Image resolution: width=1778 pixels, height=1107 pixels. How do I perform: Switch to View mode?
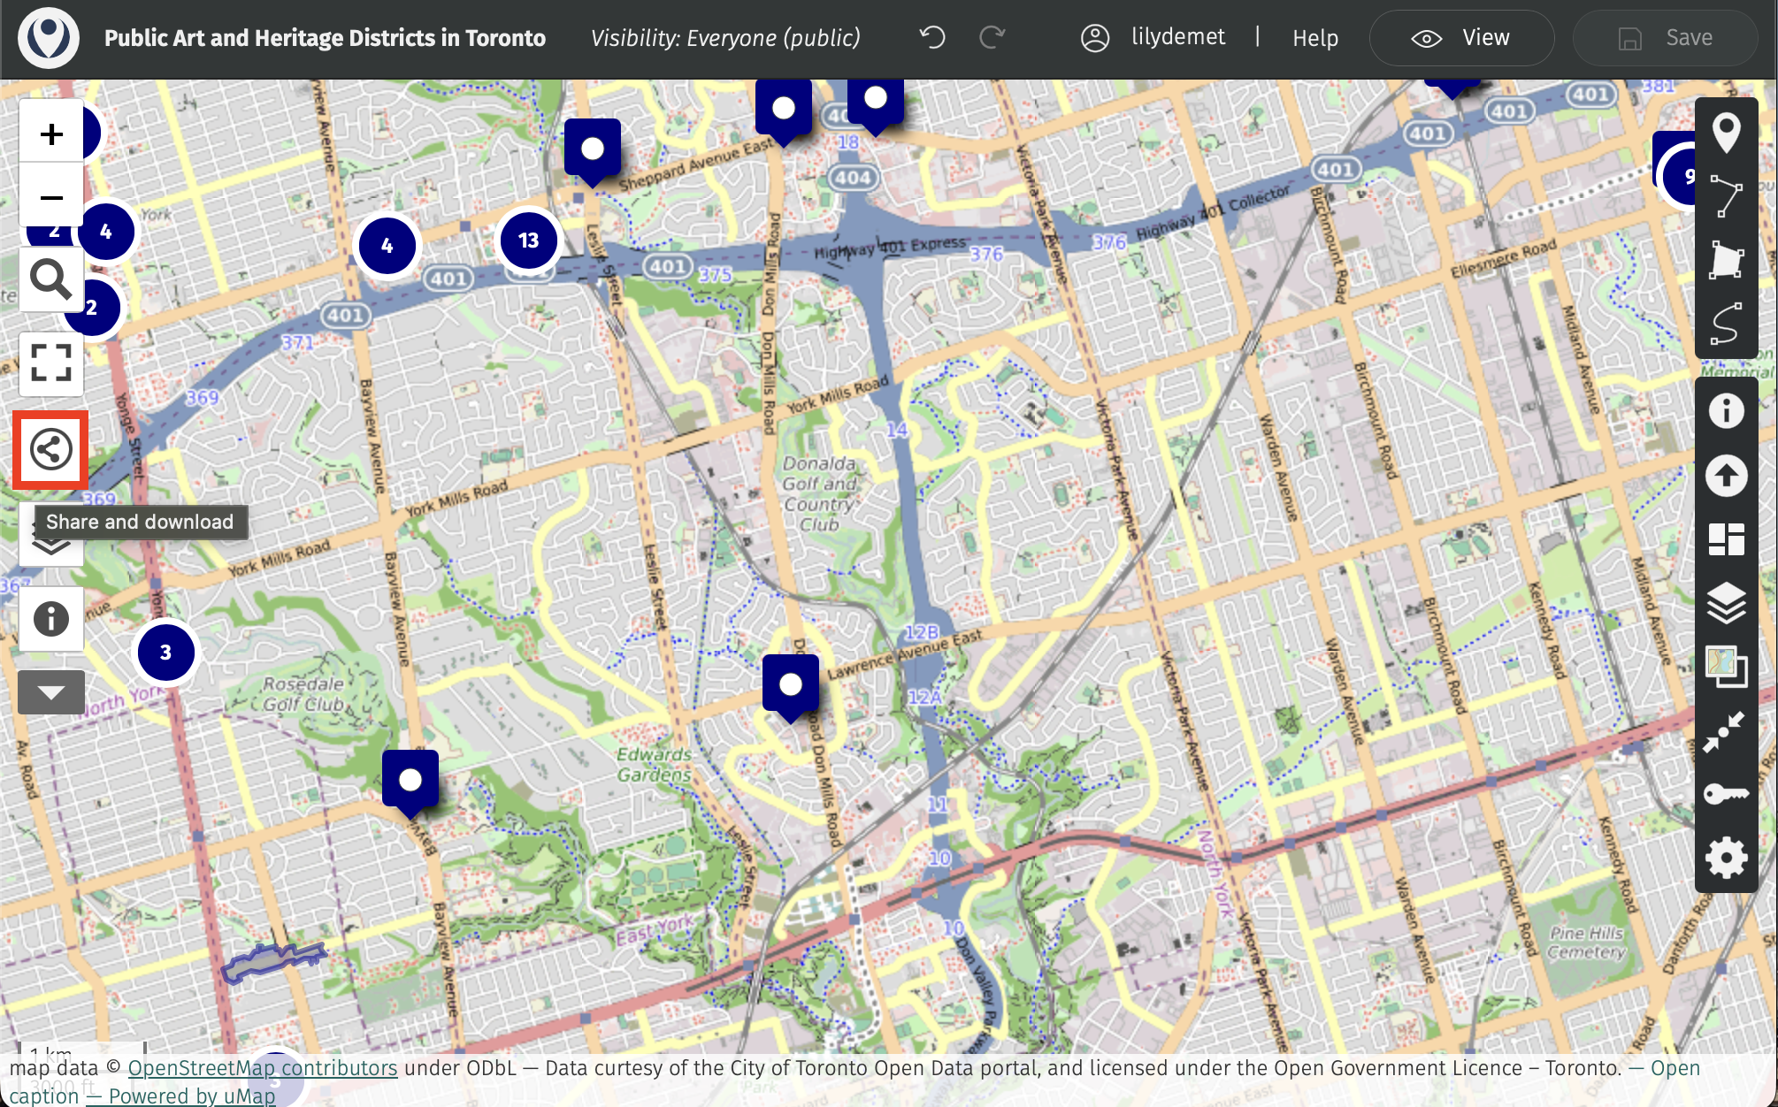click(1461, 38)
